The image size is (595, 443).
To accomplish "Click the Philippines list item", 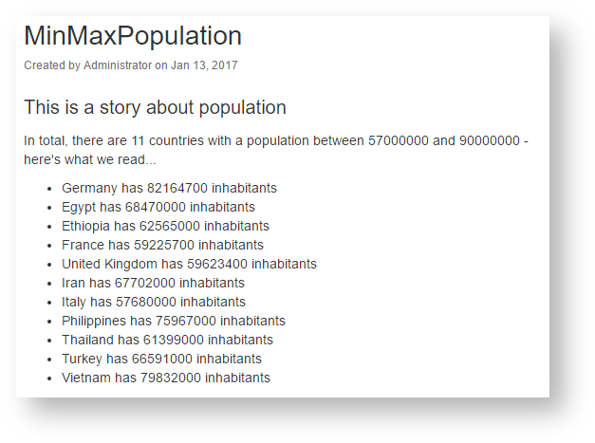I will (174, 321).
